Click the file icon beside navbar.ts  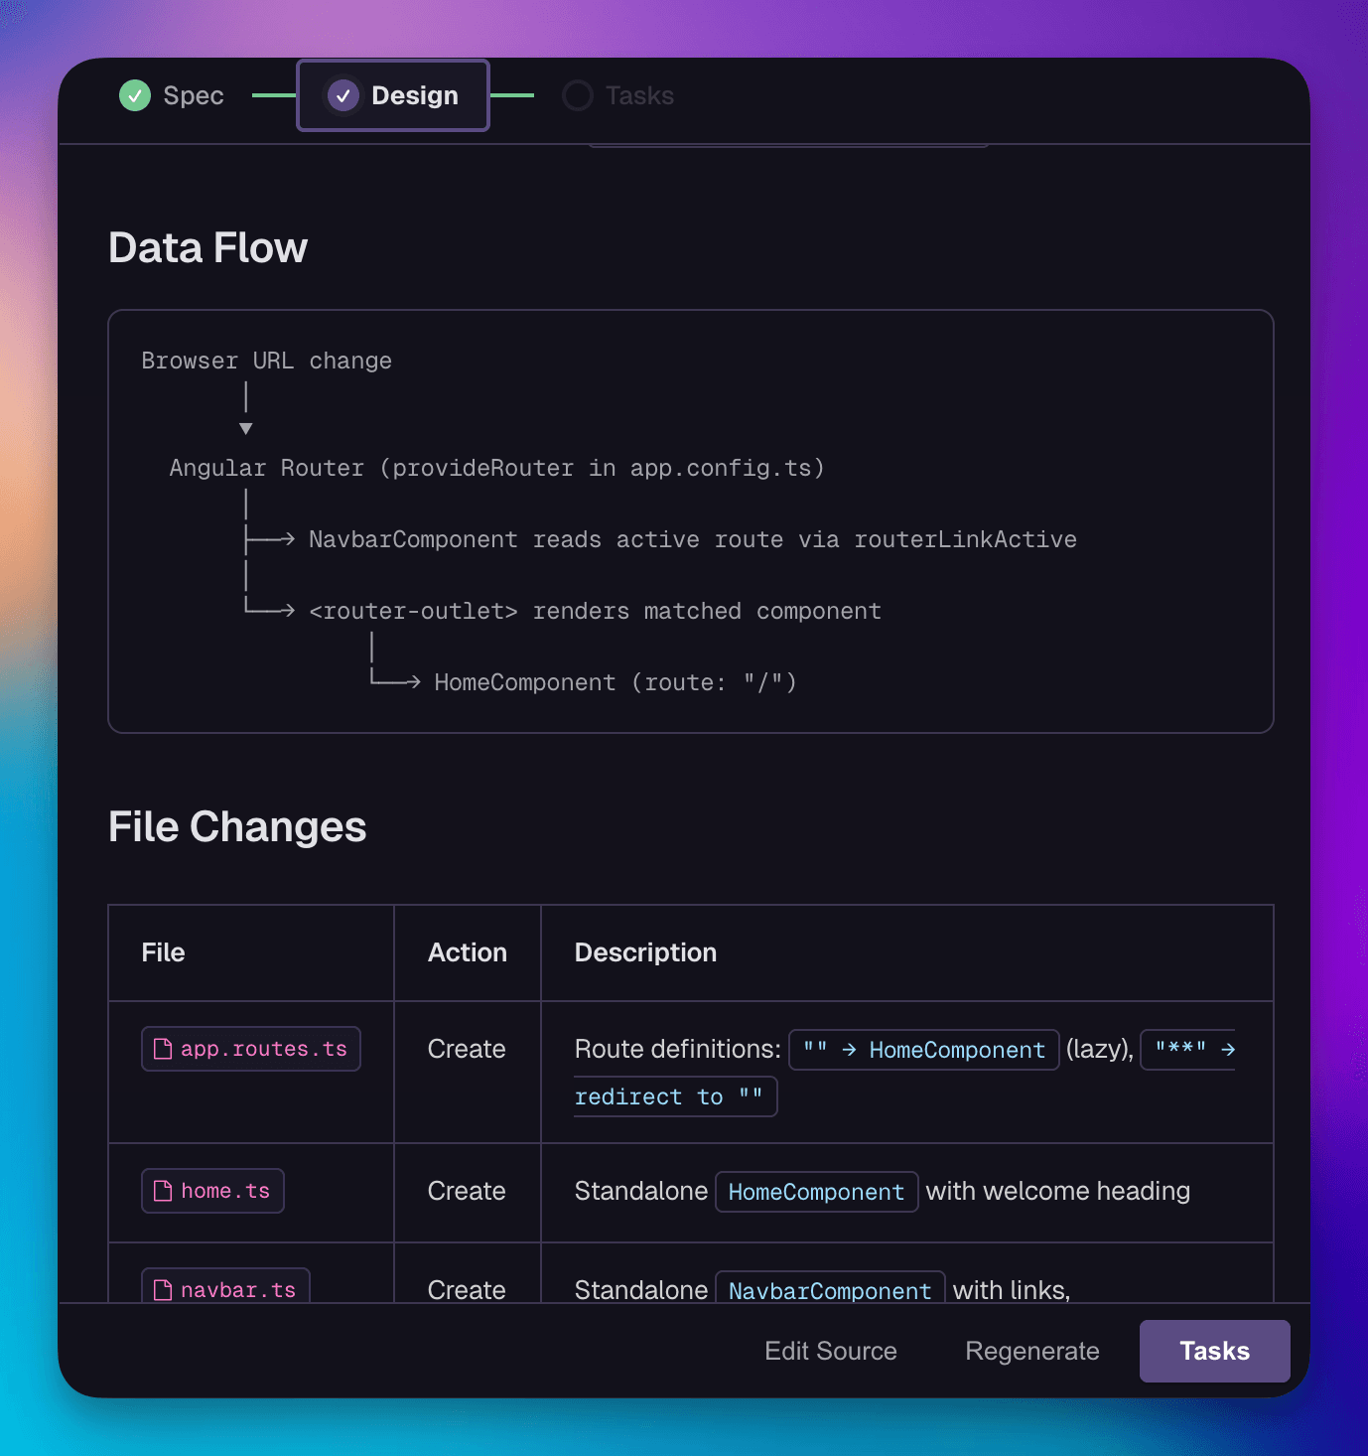point(163,1290)
